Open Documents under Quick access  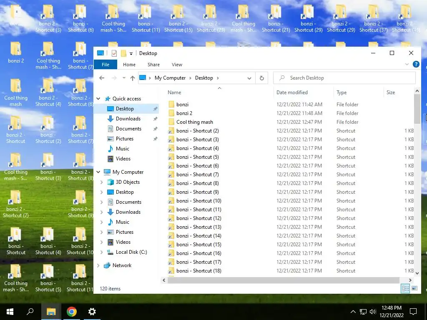(x=128, y=129)
